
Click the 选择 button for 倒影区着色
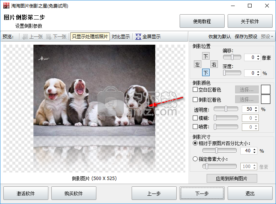click(x=247, y=99)
